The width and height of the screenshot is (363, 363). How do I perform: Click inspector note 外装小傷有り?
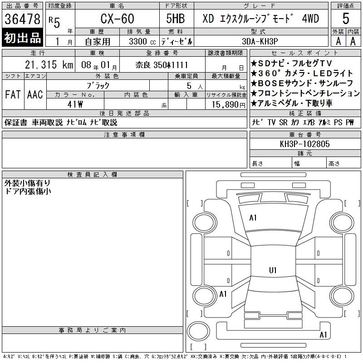click(27, 183)
